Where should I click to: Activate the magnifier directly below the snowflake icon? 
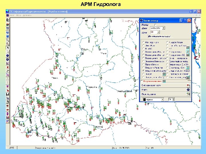(x=8, y=40)
